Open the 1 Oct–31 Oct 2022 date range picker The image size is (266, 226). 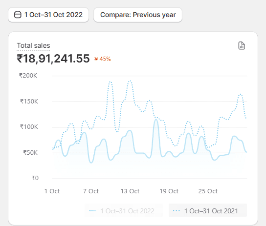pyautogui.click(x=48, y=15)
